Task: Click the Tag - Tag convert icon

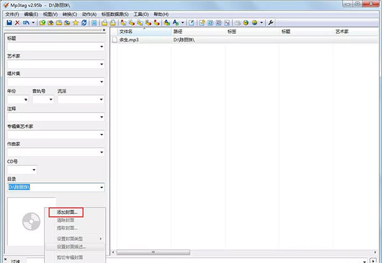Action: click(157, 23)
